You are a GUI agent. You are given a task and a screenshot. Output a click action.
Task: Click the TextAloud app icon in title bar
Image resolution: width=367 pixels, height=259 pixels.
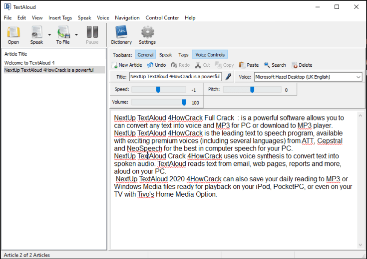point(7,7)
